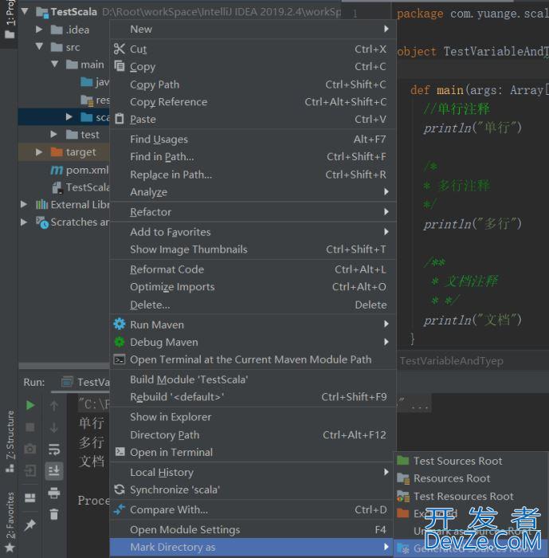Select Copy Path from context menu
Viewport: 549px width, 558px height.
(253, 84)
